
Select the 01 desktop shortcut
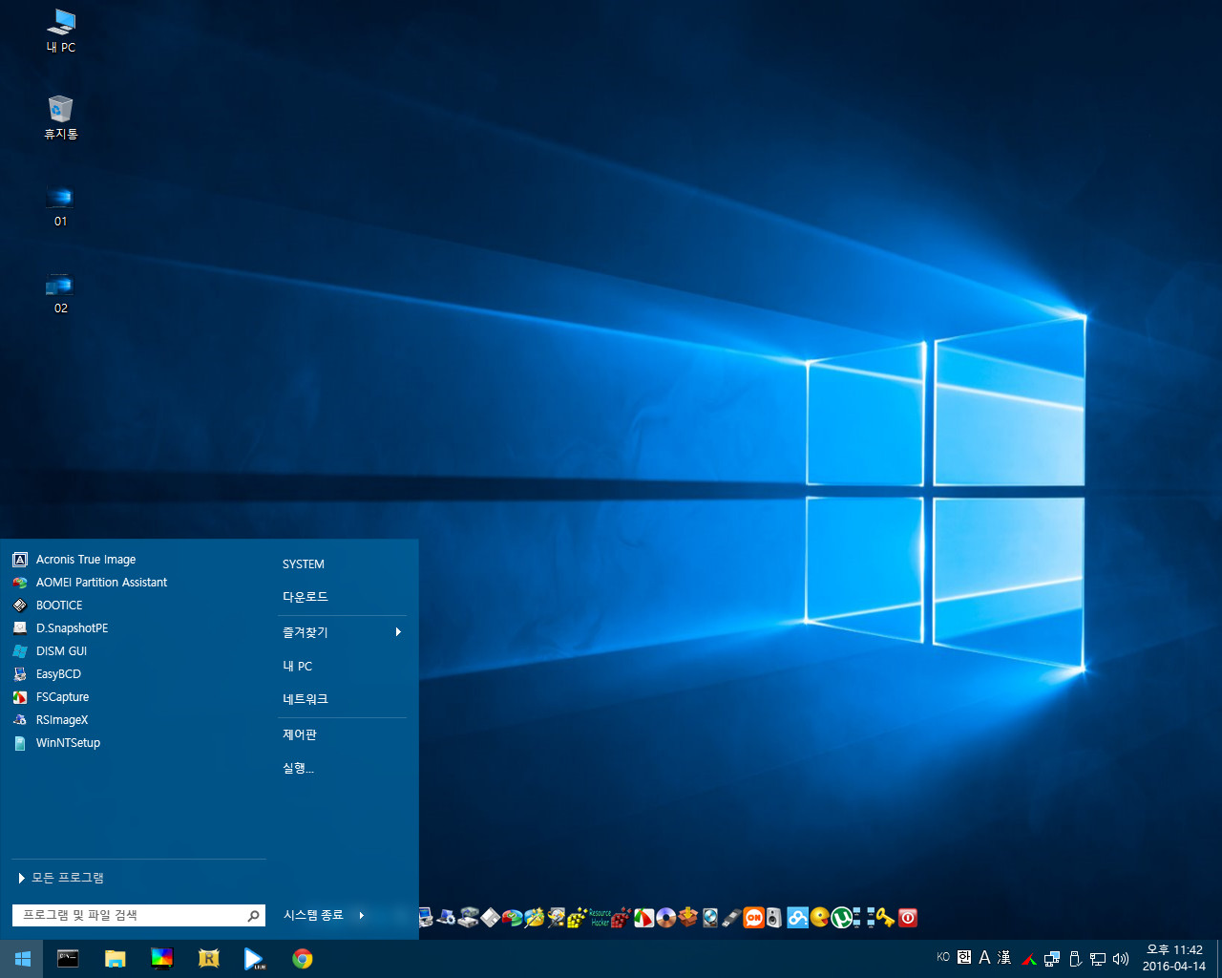point(61,205)
